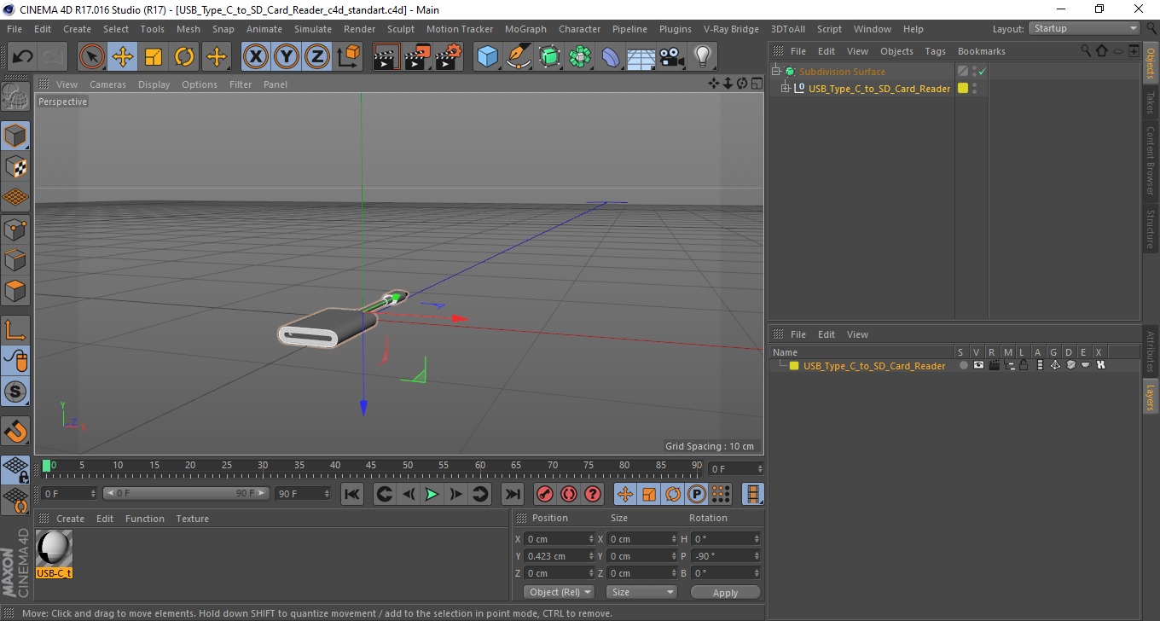The image size is (1160, 621).
Task: Click the Objects side tab
Action: pos(1151,62)
